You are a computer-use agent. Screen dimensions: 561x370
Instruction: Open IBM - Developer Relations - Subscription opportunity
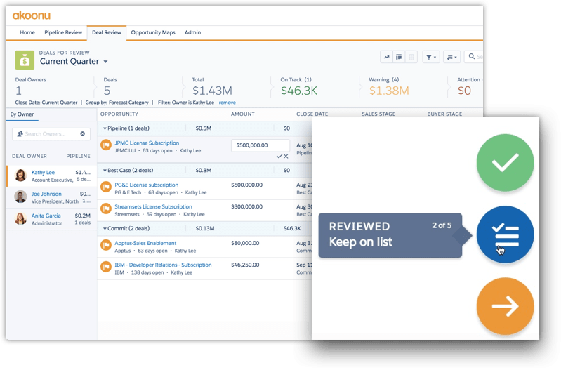pyautogui.click(x=163, y=265)
